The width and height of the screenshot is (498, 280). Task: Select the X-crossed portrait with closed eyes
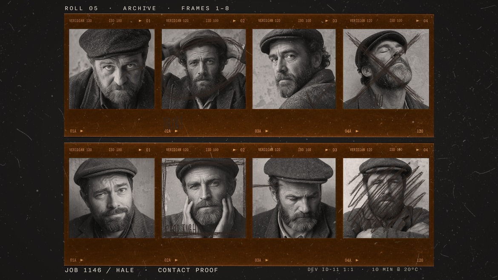pos(386,69)
